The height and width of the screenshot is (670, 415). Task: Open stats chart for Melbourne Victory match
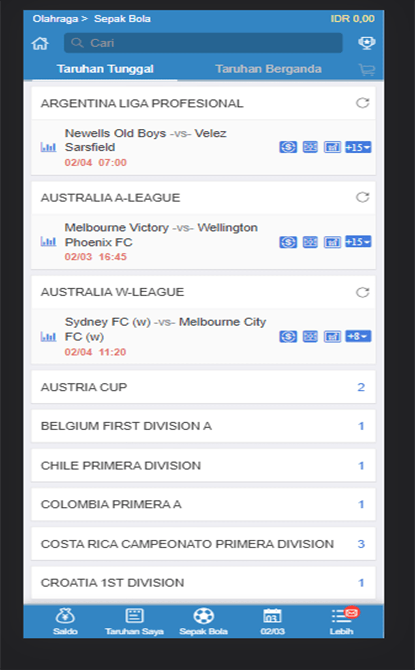coord(48,242)
